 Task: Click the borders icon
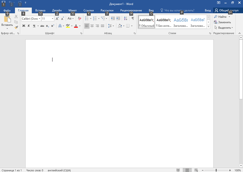[128, 26]
